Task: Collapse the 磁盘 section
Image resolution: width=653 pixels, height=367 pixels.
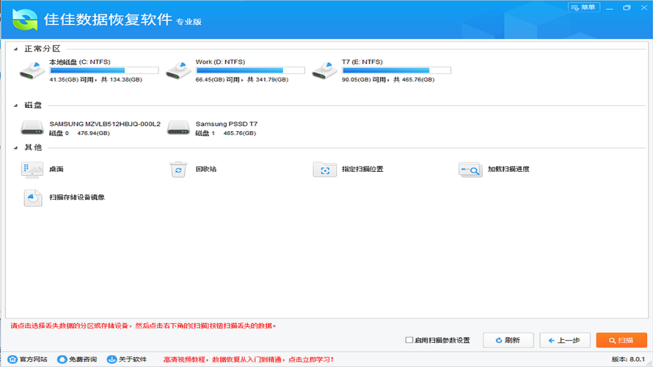Action: pos(17,105)
